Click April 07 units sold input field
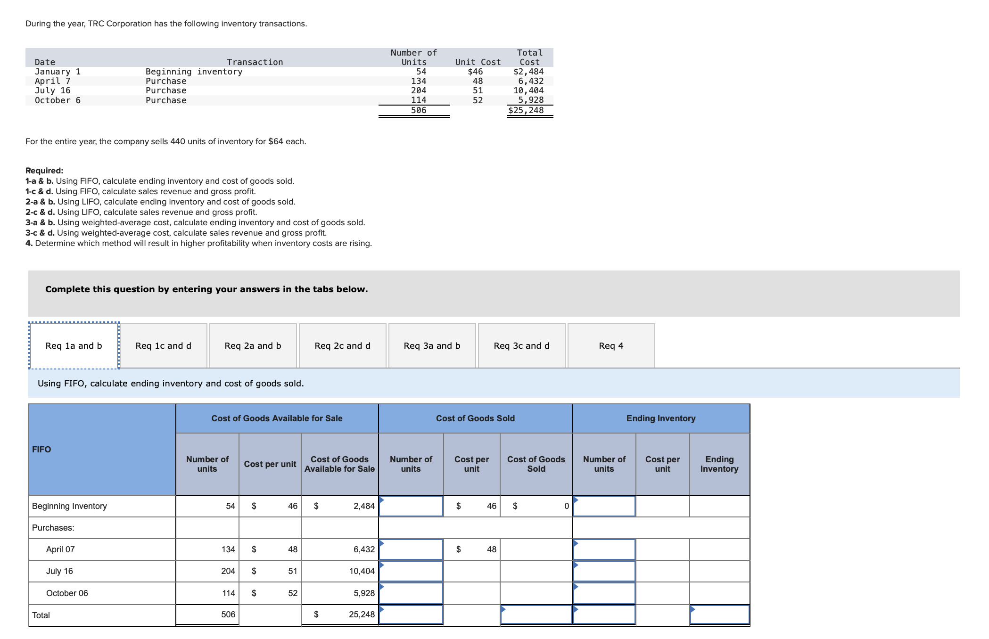 pyautogui.click(x=411, y=549)
